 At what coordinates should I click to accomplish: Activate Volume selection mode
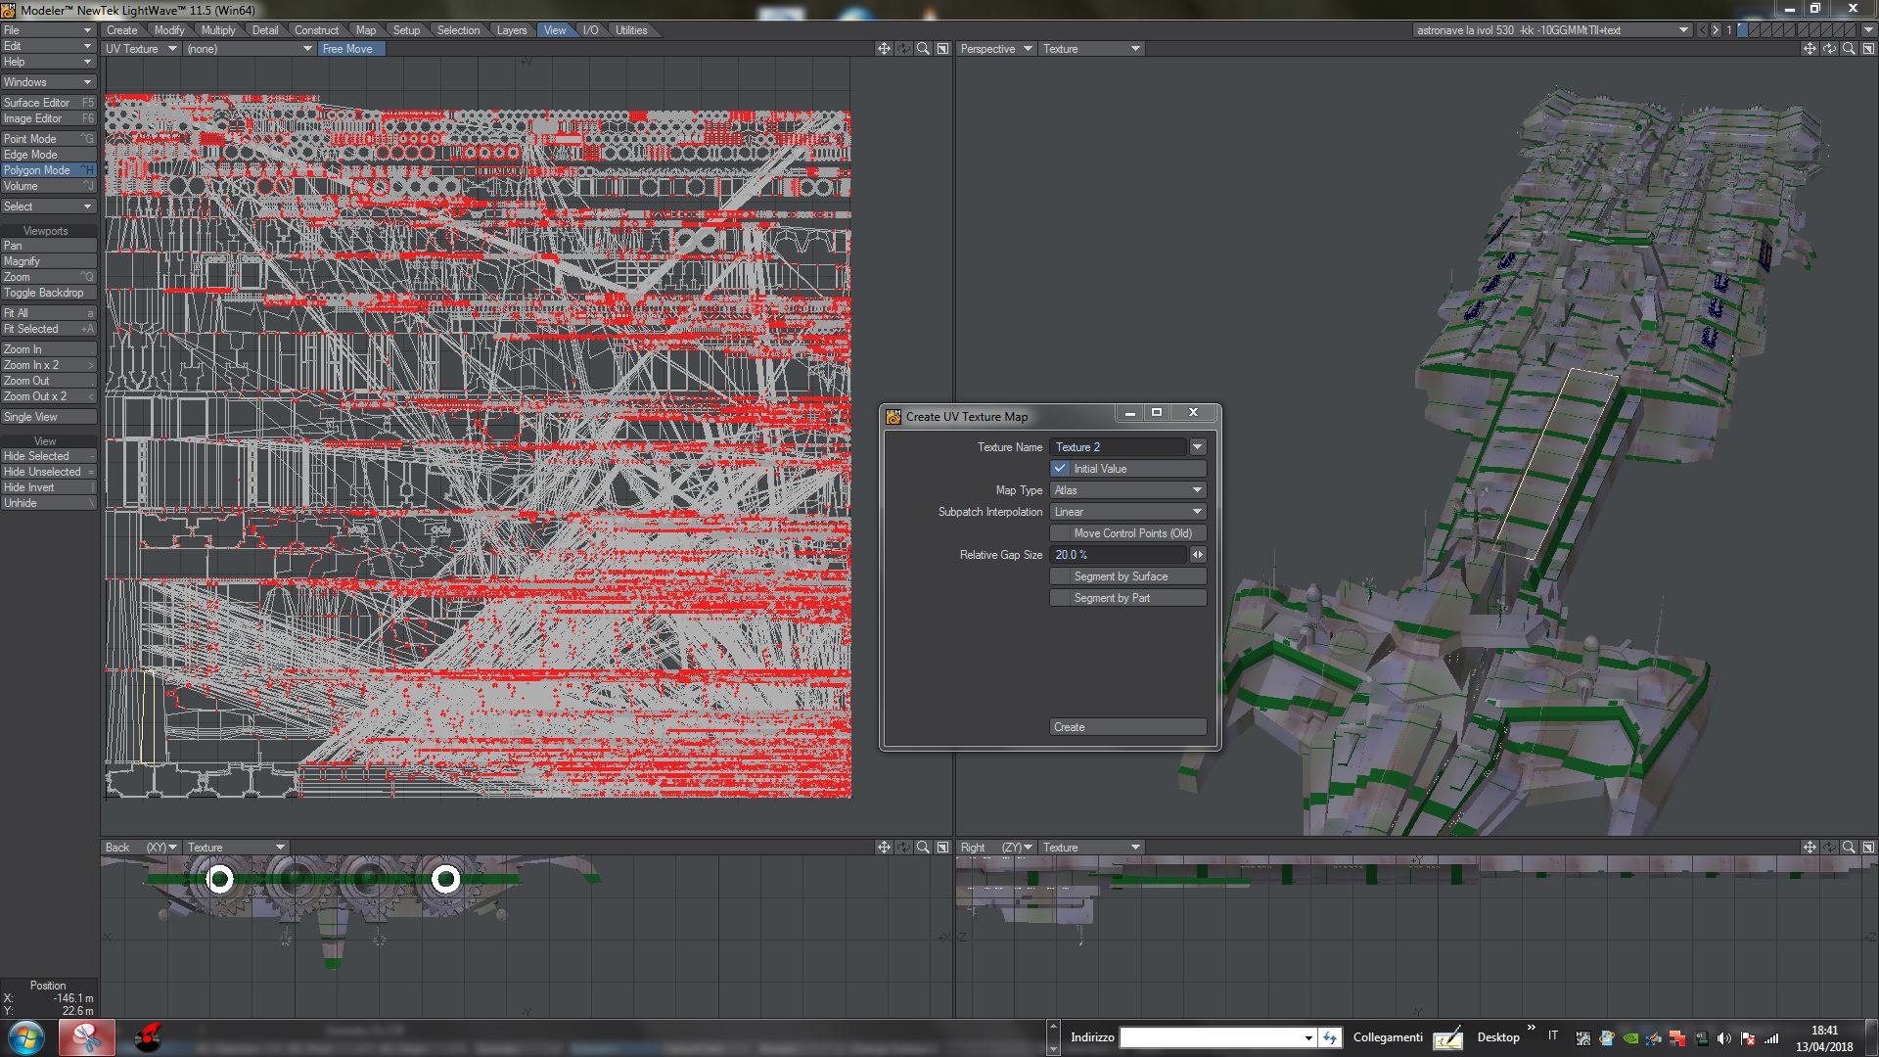48,186
